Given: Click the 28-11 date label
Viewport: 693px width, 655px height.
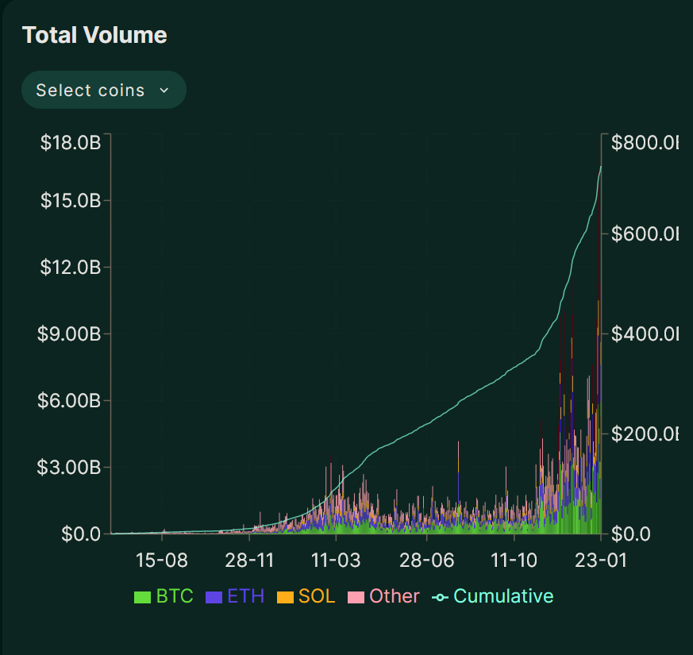Looking at the screenshot, I should click(250, 561).
